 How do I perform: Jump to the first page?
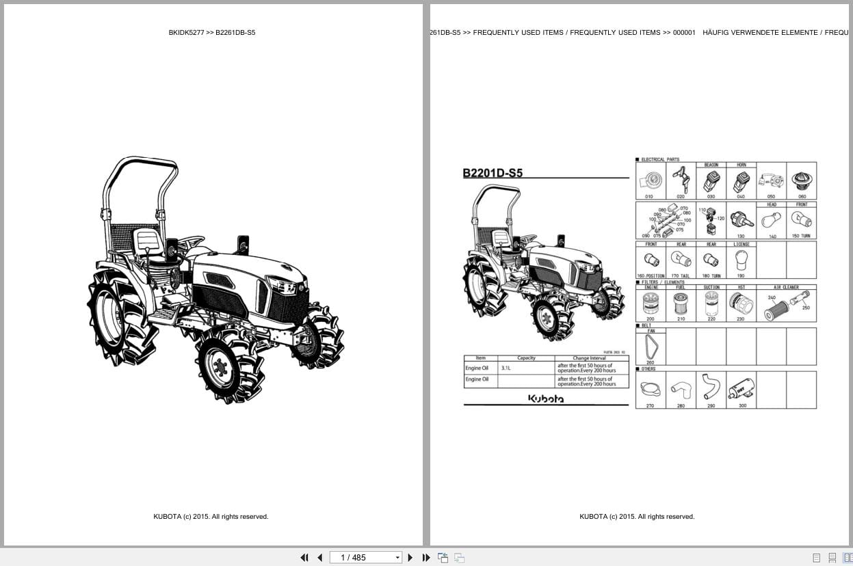coord(304,557)
